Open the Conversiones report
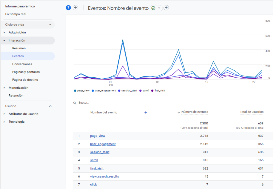The image size is (273, 189). coord(22,64)
